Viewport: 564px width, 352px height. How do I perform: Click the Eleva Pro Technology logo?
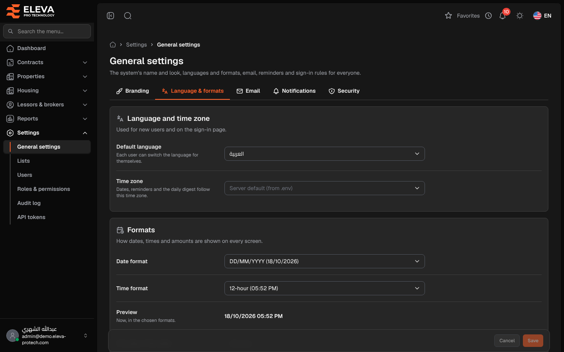point(31,11)
